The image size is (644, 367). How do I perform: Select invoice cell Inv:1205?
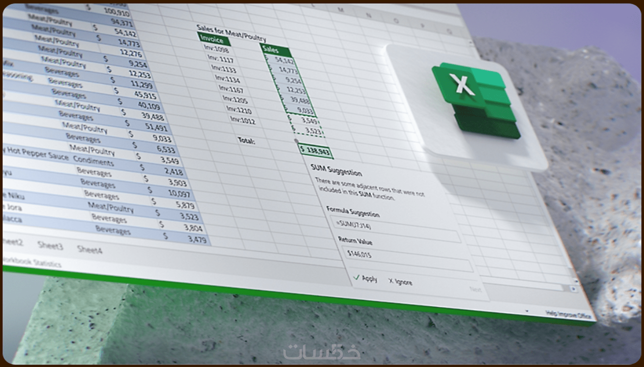pos(235,100)
